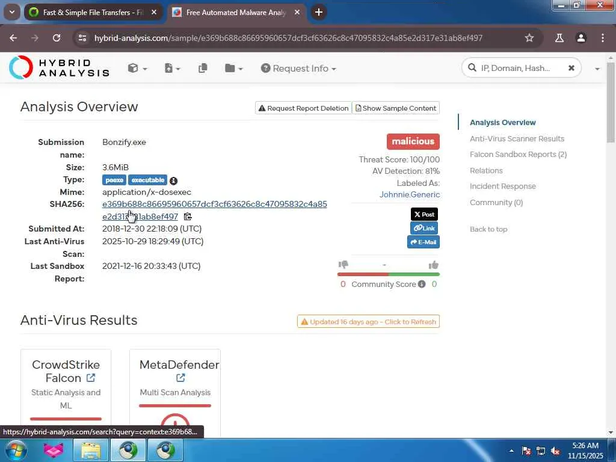Open the caret dropdown right of the search box
The height and width of the screenshot is (462, 616).
pyautogui.click(x=597, y=69)
